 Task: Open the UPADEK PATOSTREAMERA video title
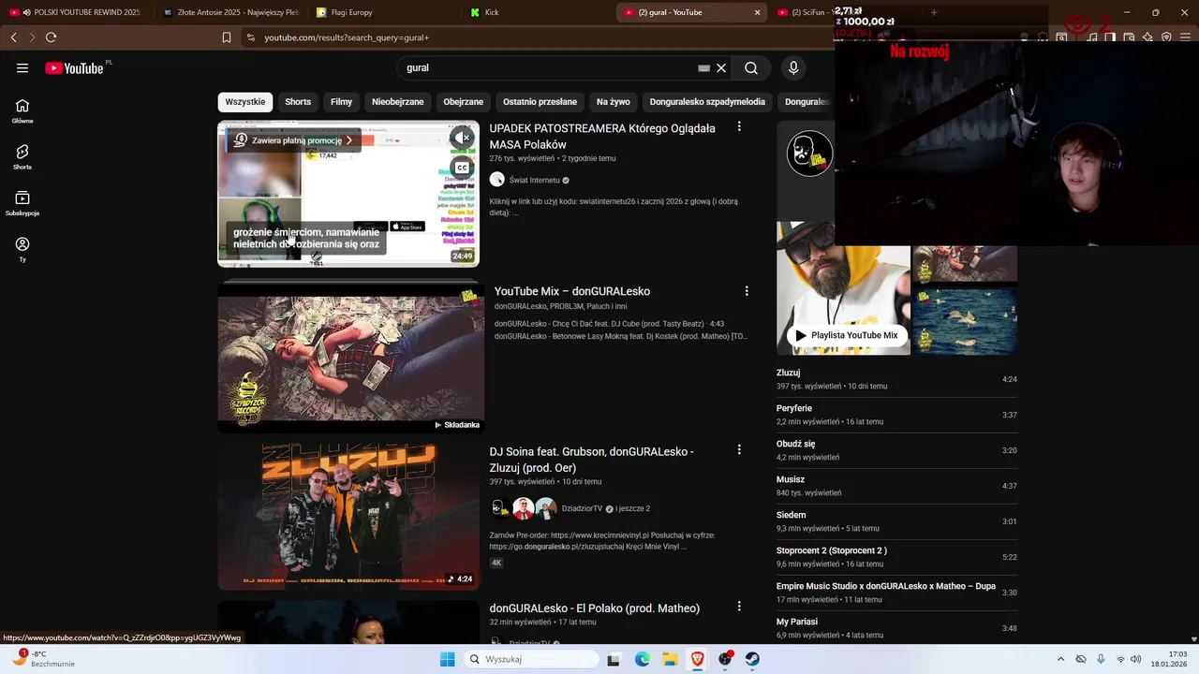coord(601,137)
